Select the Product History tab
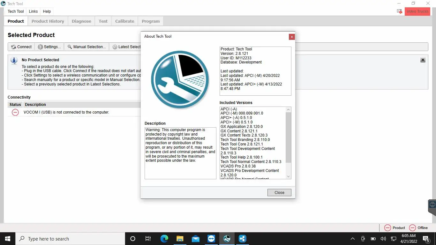436x245 pixels. point(48,21)
